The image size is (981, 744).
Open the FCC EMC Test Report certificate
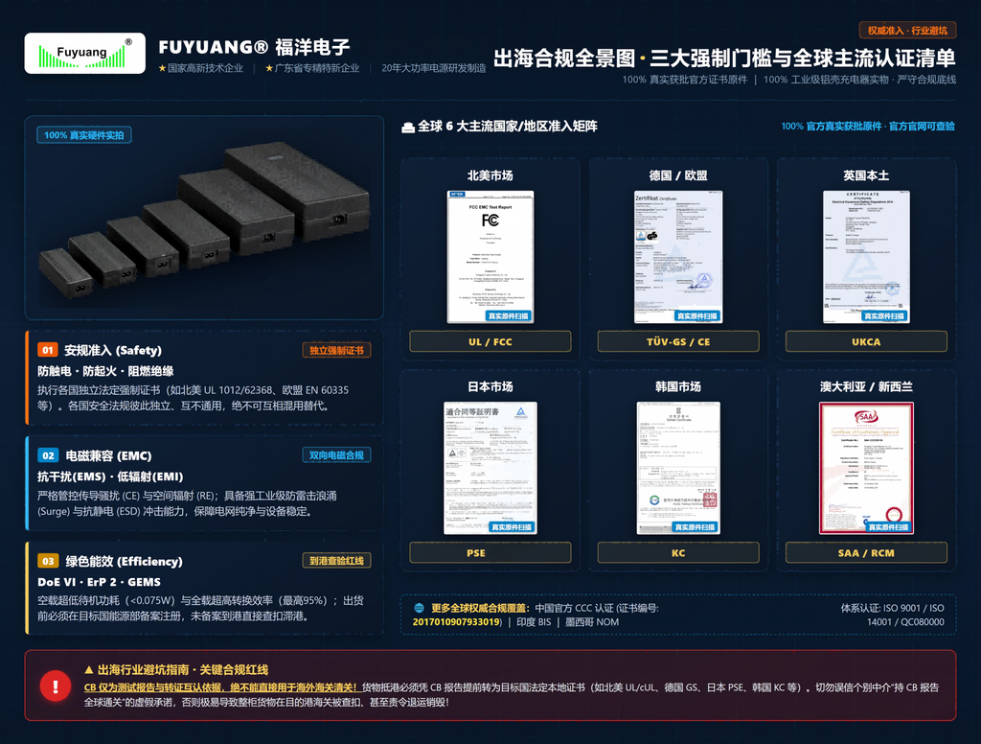[x=490, y=257]
